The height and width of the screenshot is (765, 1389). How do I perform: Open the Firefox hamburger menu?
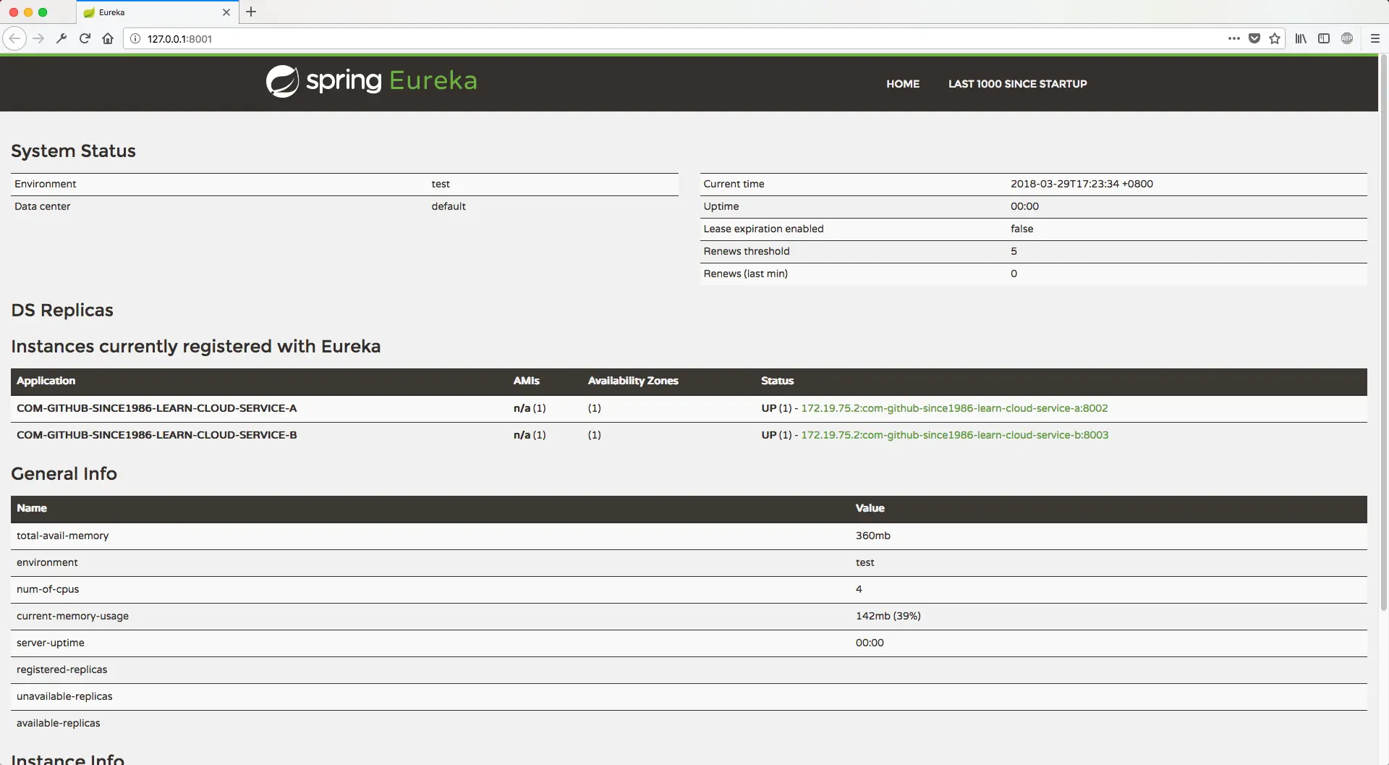click(x=1375, y=38)
